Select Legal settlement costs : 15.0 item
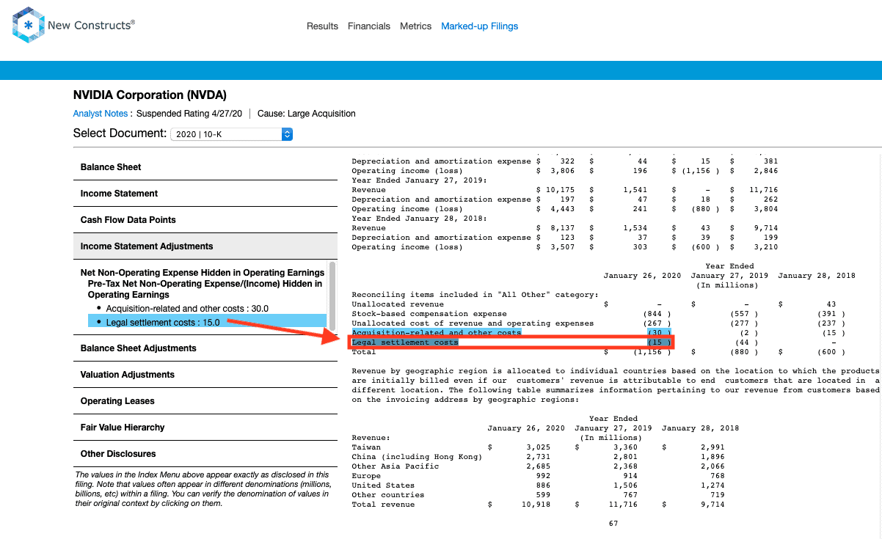This screenshot has height=539, width=882. [x=207, y=322]
